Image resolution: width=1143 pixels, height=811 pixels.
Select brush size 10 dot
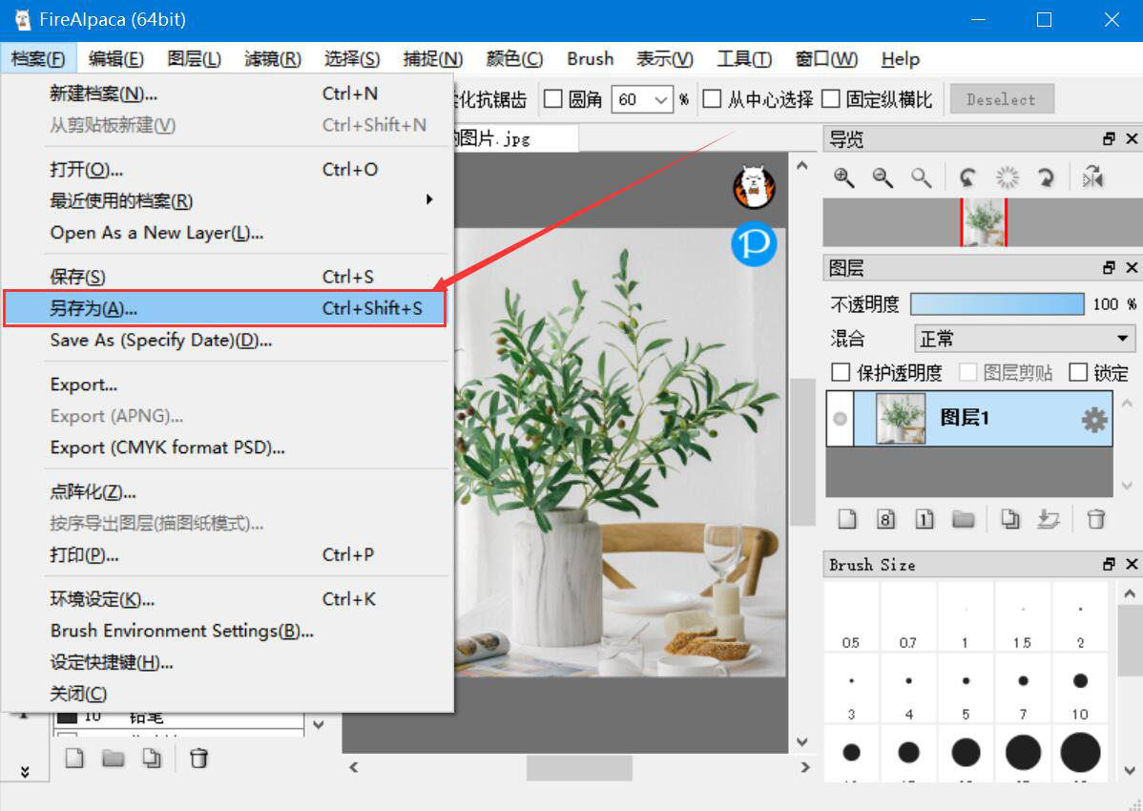[x=1080, y=680]
